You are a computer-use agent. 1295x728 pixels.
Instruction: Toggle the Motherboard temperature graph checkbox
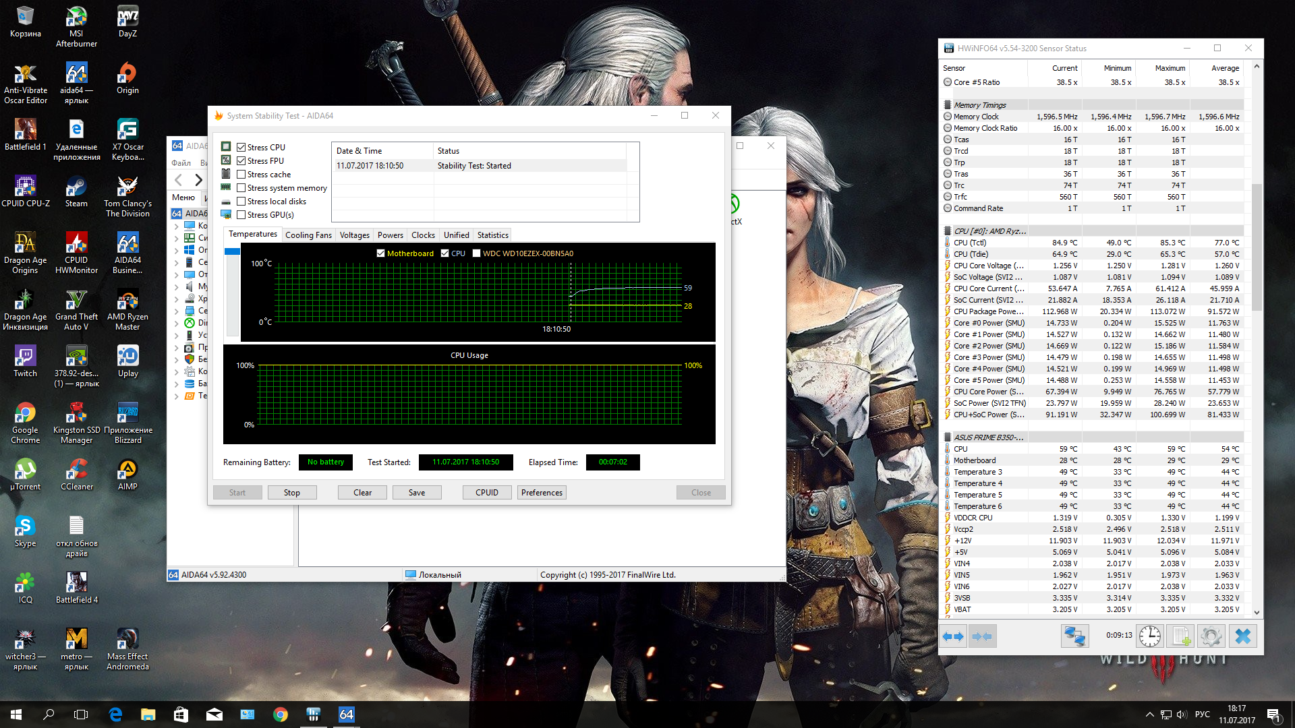pyautogui.click(x=380, y=253)
